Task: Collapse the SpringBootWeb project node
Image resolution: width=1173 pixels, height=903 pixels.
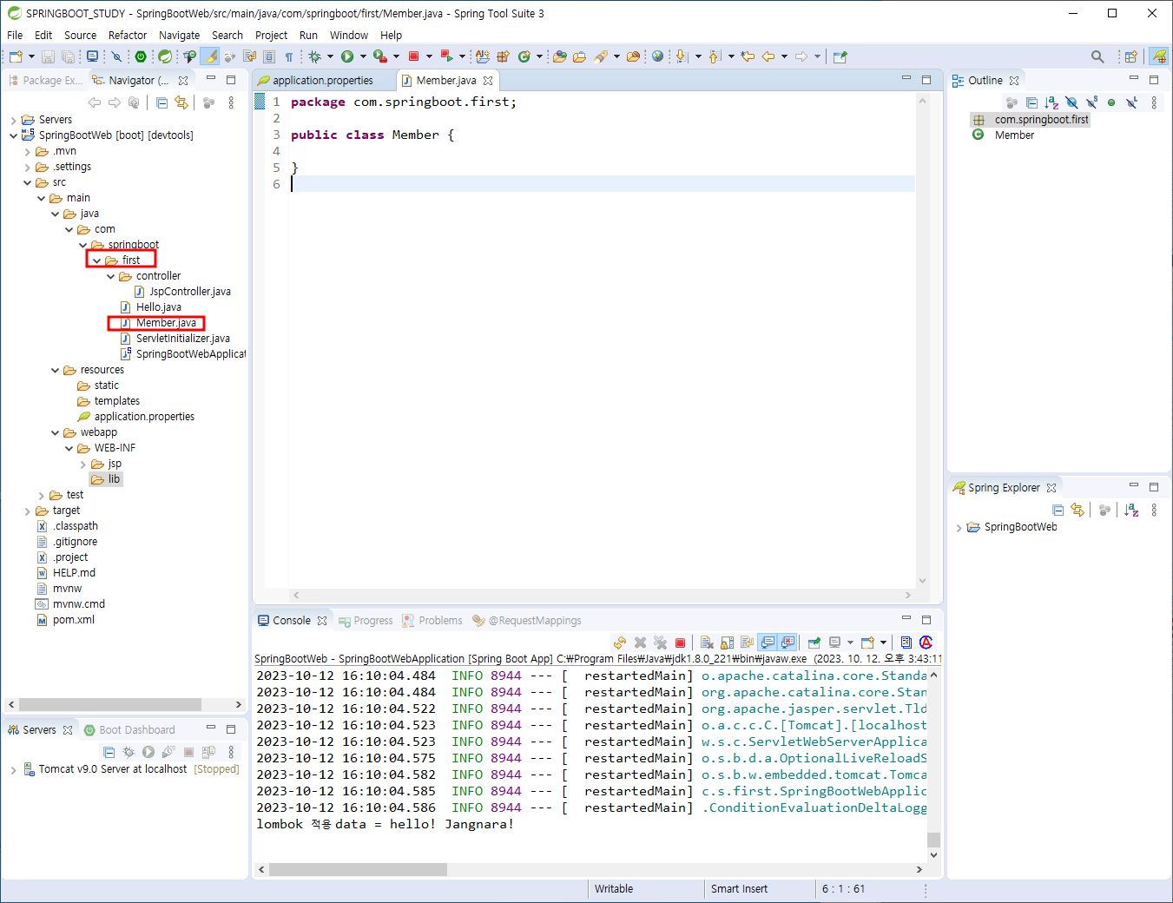Action: coord(13,135)
